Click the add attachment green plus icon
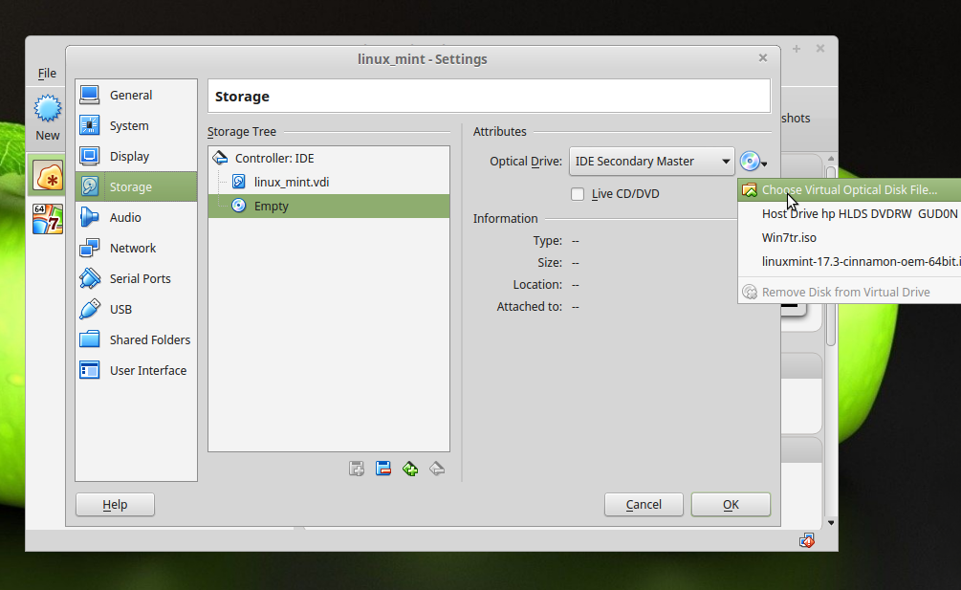Screen dimensions: 961x590 (x=410, y=470)
